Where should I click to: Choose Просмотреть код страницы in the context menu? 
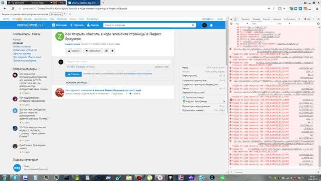point(203,106)
